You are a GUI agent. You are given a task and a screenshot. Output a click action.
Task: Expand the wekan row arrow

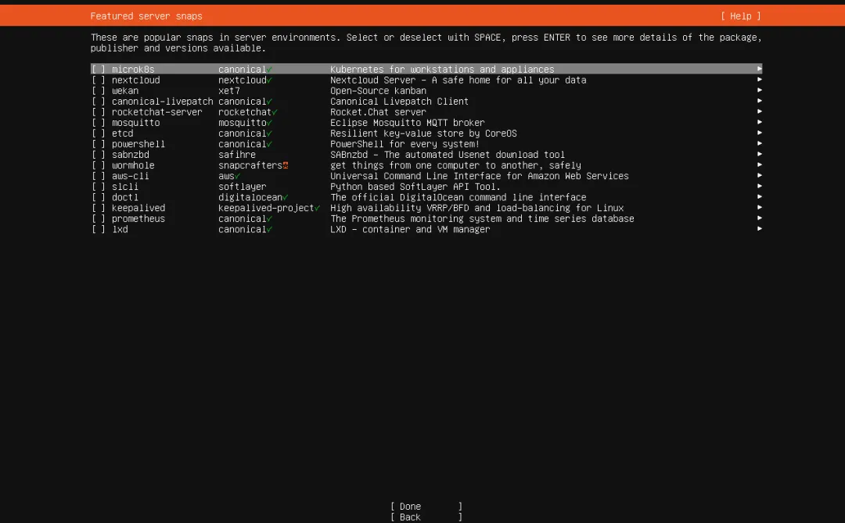tap(759, 90)
